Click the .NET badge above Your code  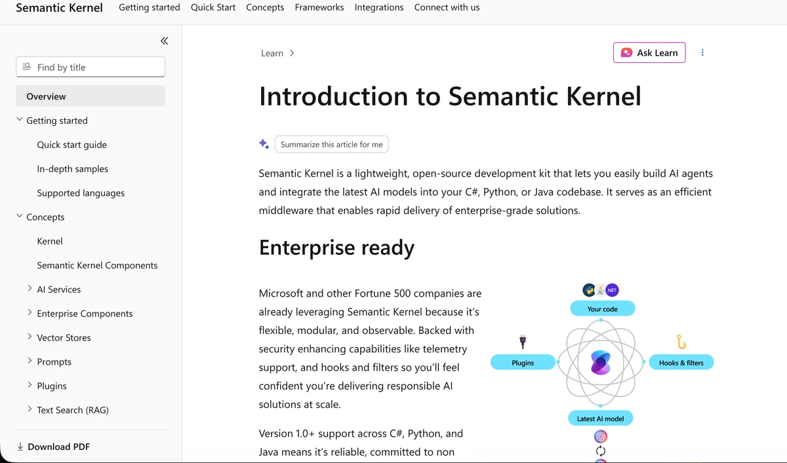612,290
